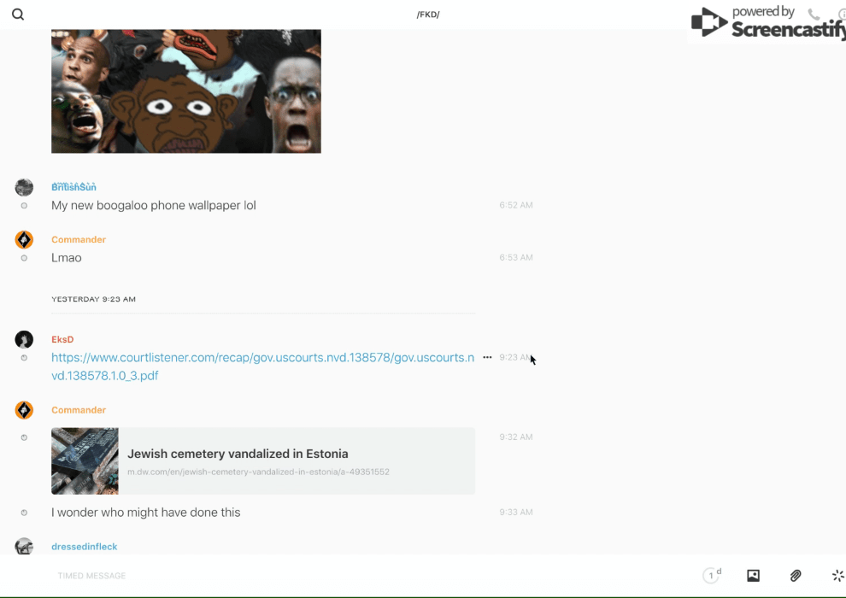Click the username Commander above Lmao
Viewport: 846px width, 598px height.
(x=79, y=240)
